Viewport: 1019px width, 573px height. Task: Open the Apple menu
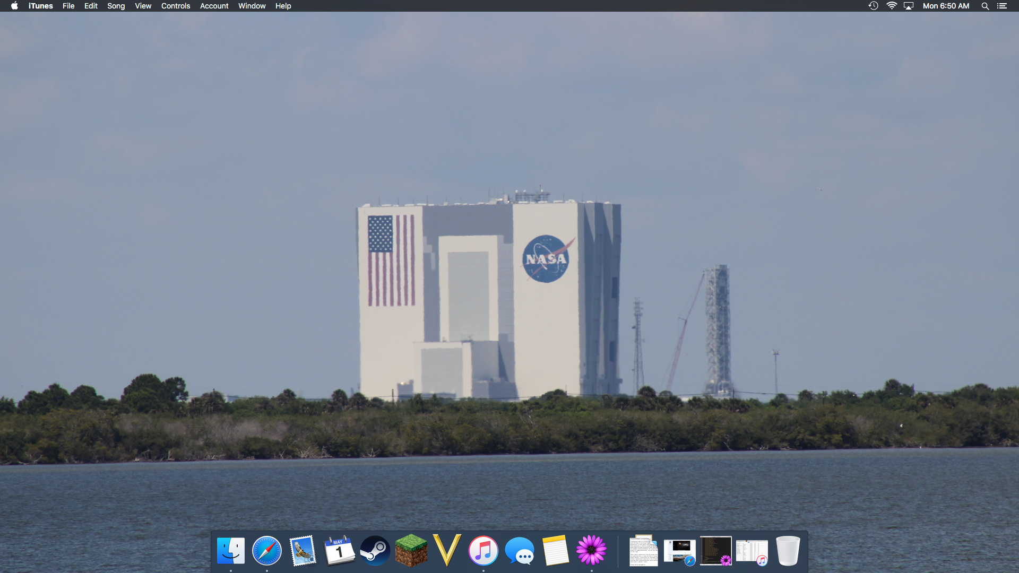click(x=14, y=6)
